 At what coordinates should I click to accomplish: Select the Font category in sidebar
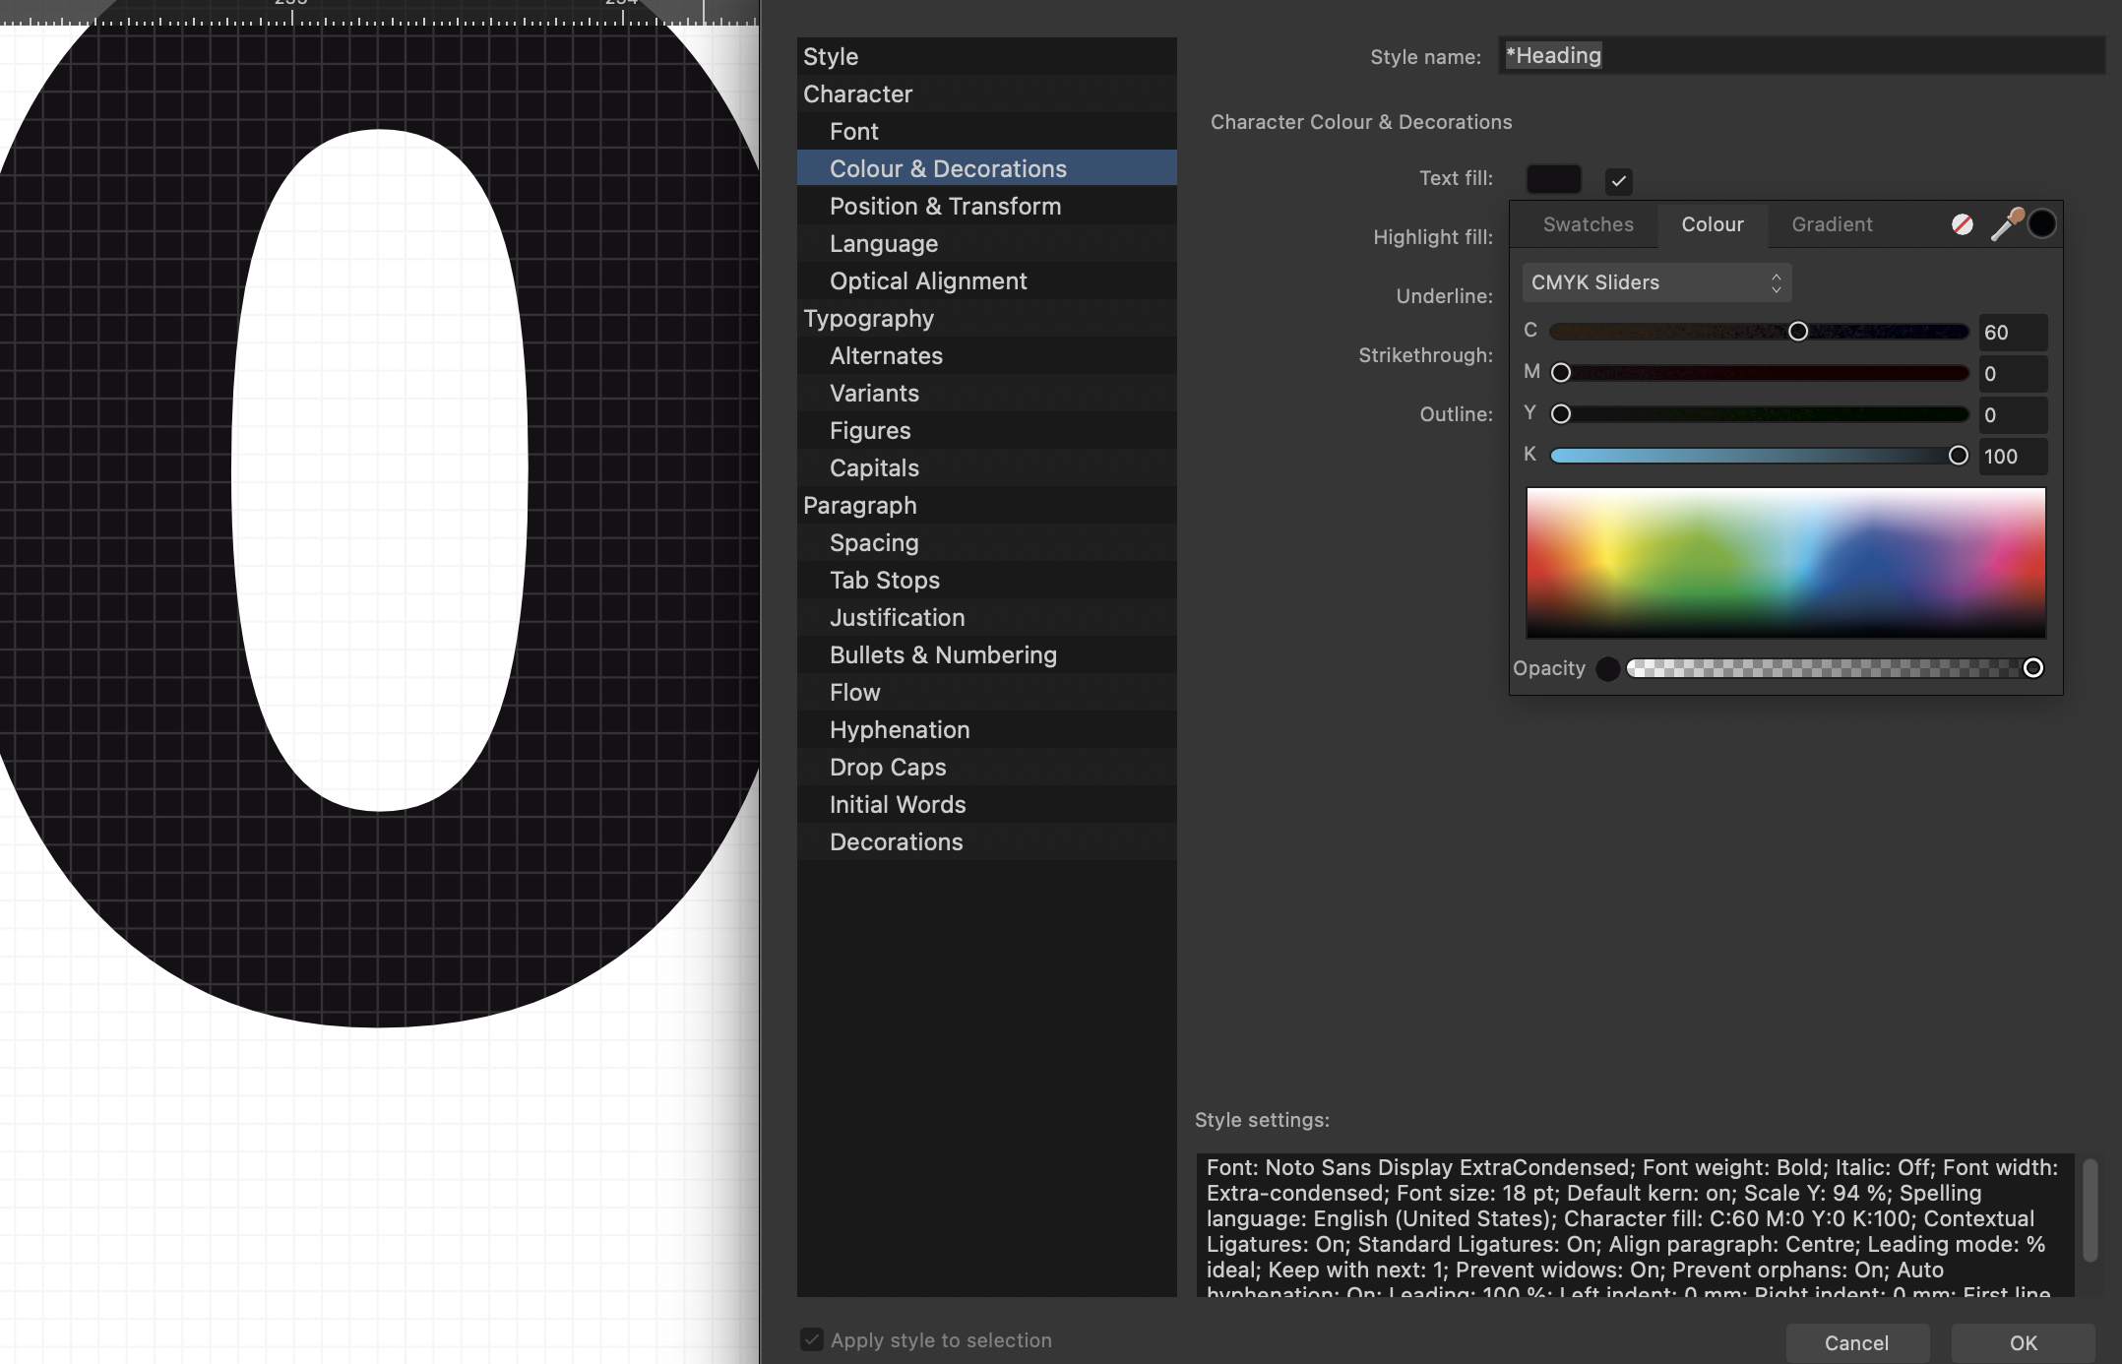[x=853, y=132]
